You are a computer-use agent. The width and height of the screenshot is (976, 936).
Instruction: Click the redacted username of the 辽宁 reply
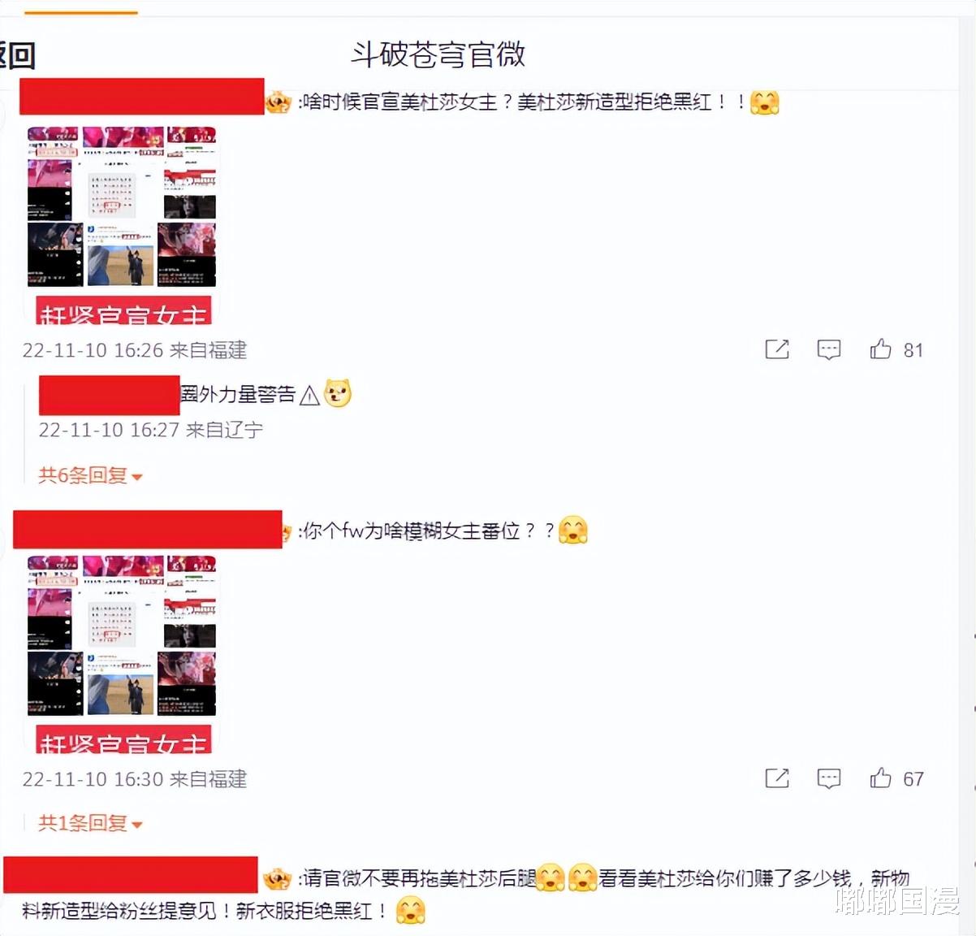pos(109,396)
